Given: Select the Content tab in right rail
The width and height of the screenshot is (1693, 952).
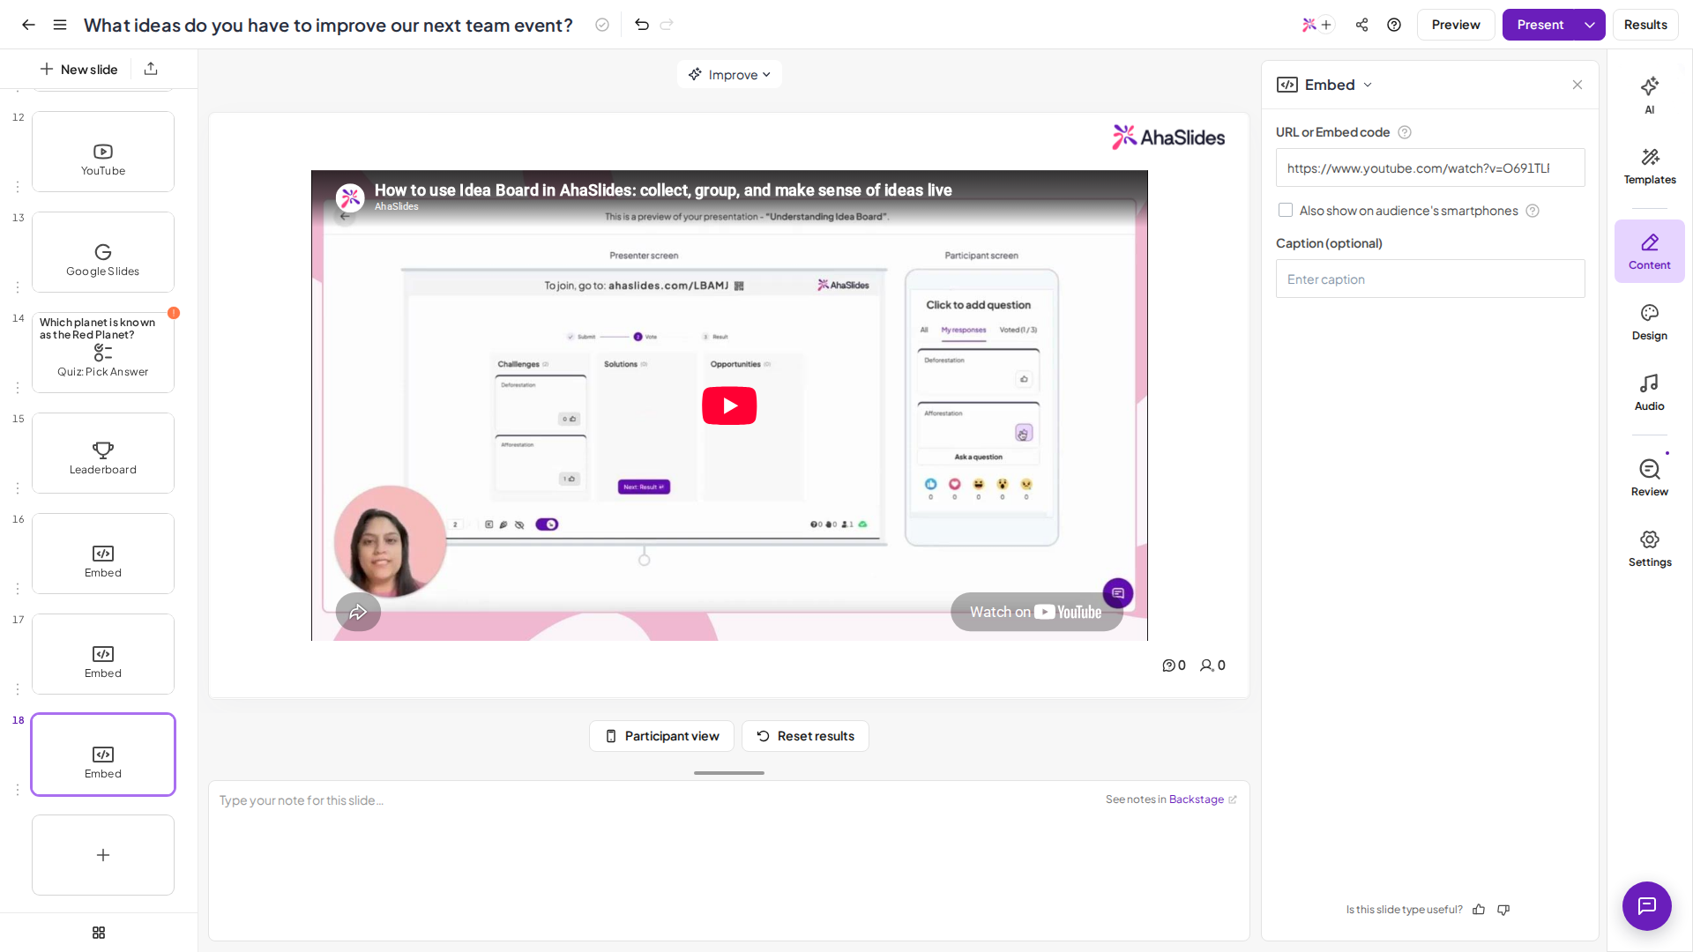Looking at the screenshot, I should [1649, 252].
